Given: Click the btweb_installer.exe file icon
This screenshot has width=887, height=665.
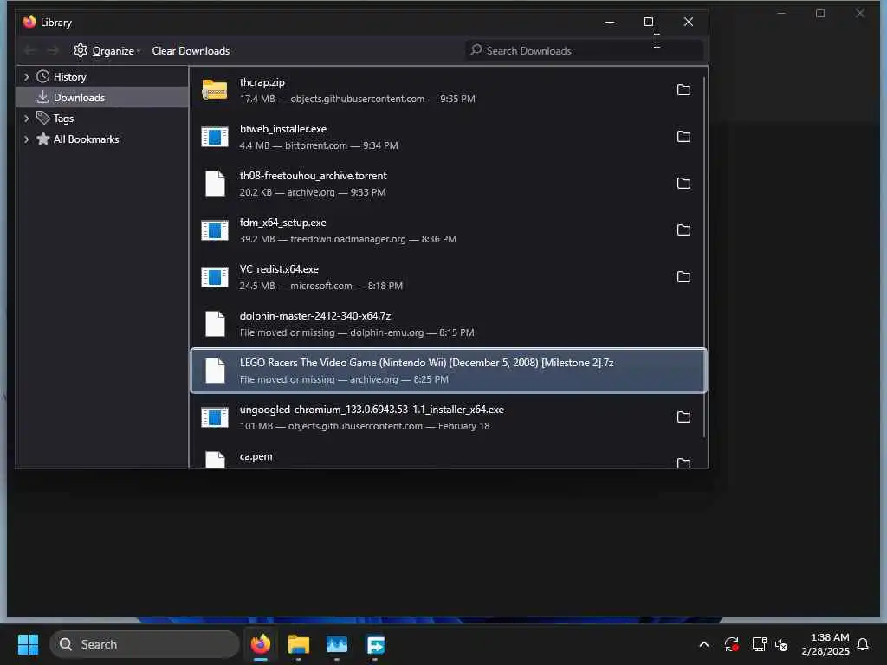Looking at the screenshot, I should (x=215, y=137).
